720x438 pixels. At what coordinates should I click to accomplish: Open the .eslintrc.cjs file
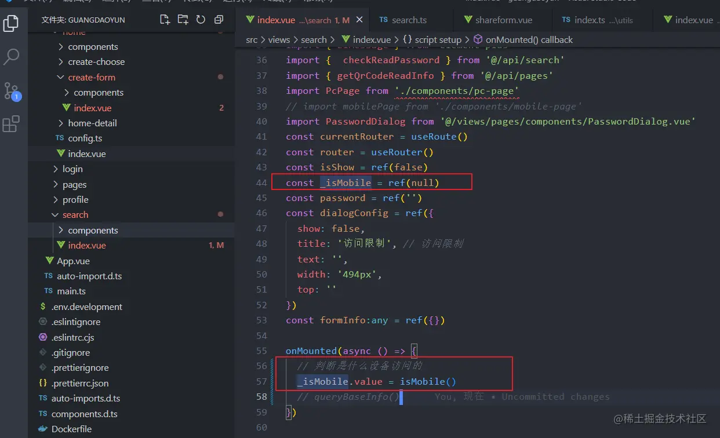click(x=72, y=337)
